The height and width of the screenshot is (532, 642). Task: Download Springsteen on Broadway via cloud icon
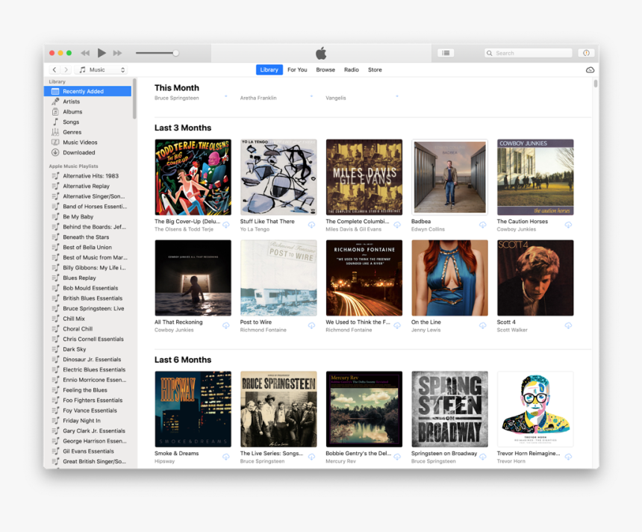pos(483,457)
